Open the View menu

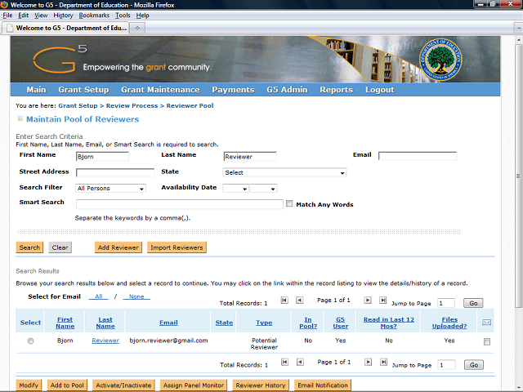click(41, 16)
